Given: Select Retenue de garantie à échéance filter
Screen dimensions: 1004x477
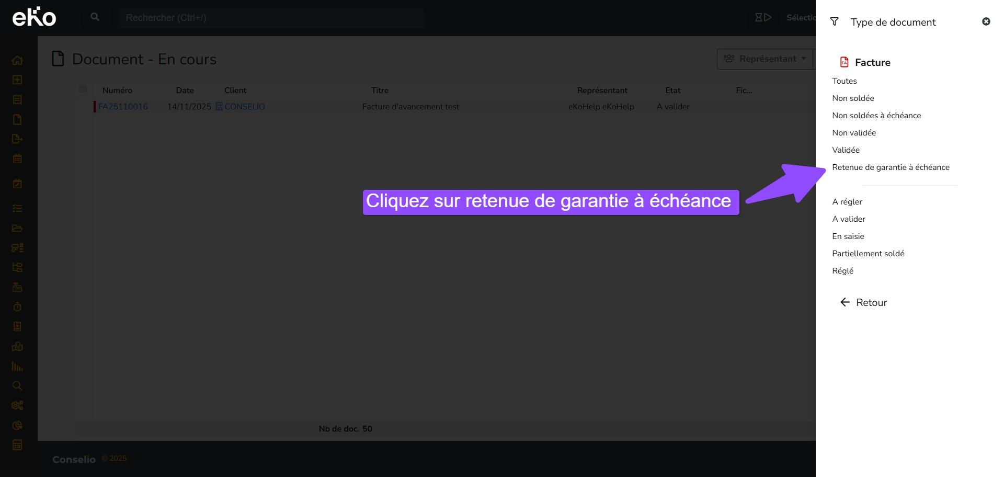Looking at the screenshot, I should [x=891, y=167].
